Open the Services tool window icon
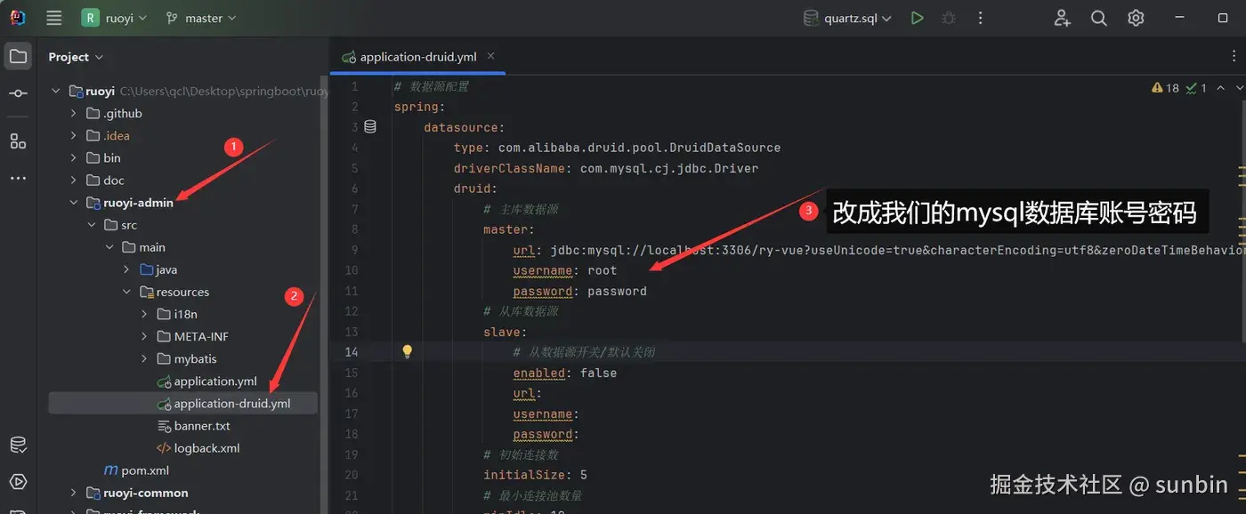Viewport: 1246px width, 514px height. (x=18, y=482)
